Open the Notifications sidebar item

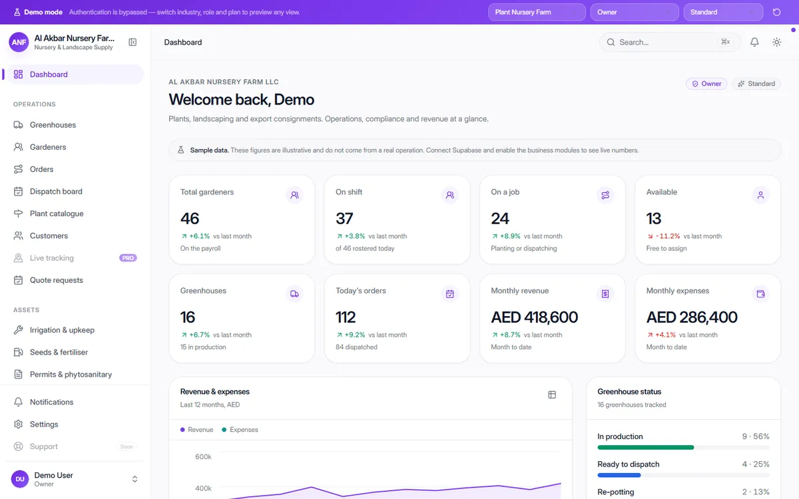[x=75, y=402]
